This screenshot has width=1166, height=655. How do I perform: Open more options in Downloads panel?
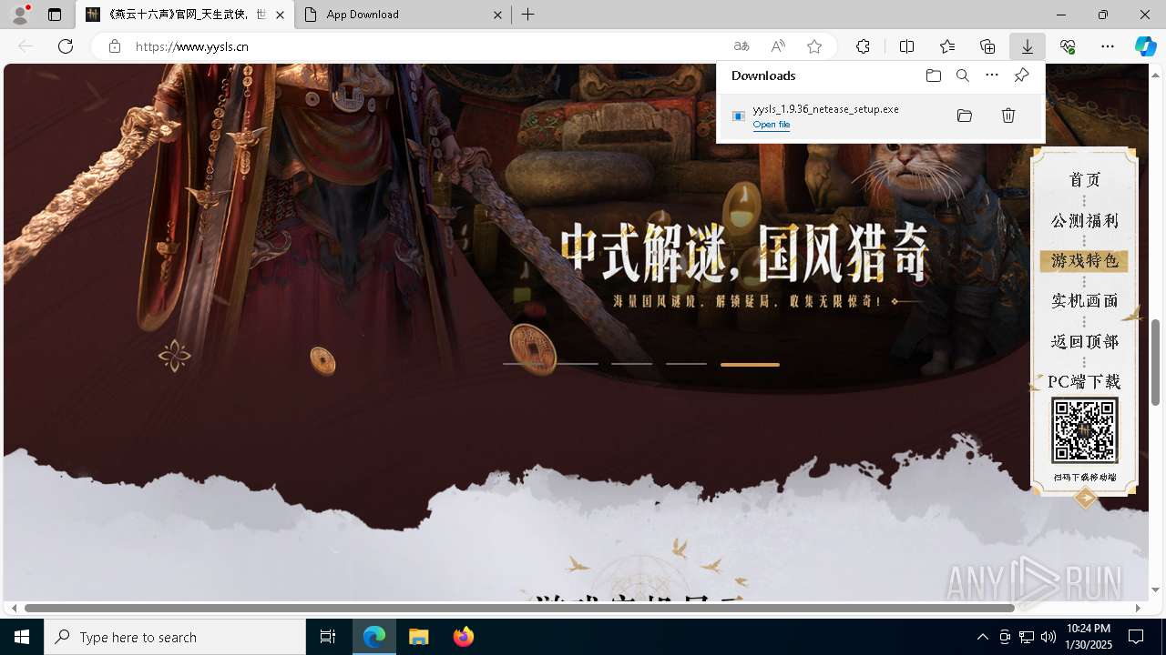point(992,76)
